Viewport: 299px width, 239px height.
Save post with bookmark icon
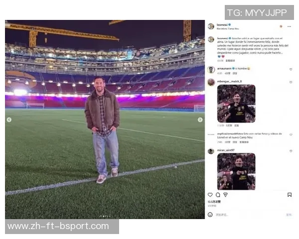pyautogui.click(x=290, y=195)
